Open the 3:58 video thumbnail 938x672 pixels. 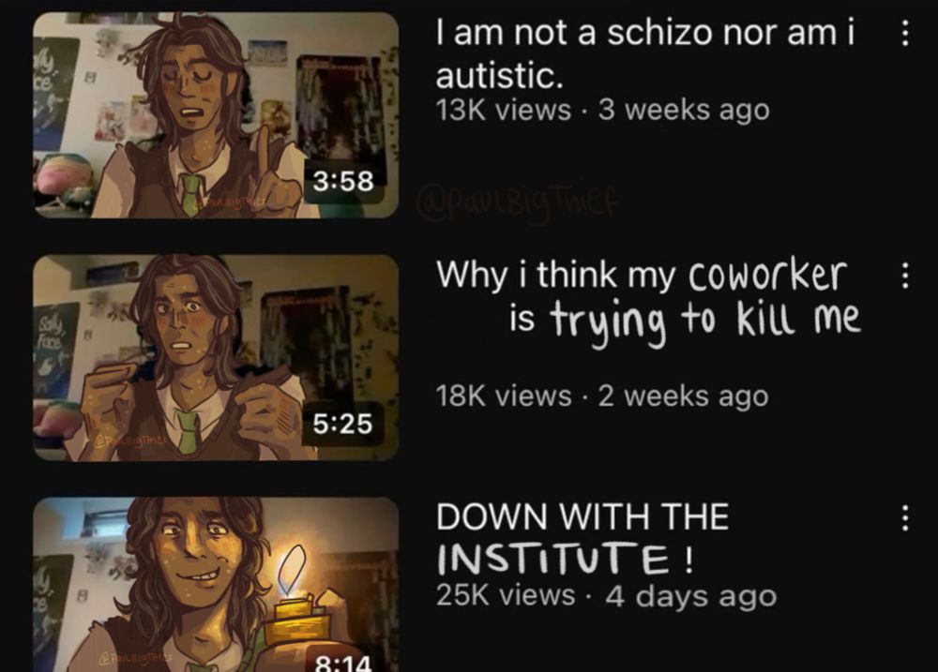[x=216, y=114]
